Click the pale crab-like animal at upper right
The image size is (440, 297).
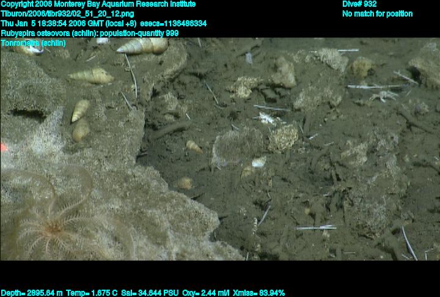[384, 95]
